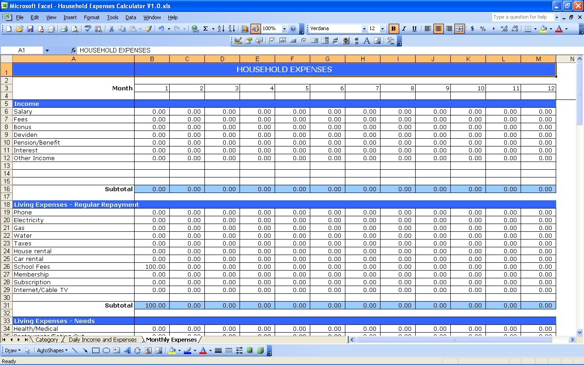The image size is (584, 365).
Task: Expand the AutoShapes menu
Action: [x=52, y=350]
